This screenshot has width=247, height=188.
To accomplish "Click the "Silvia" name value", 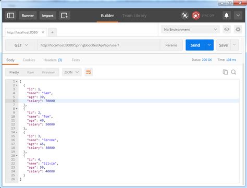I will tap(50, 164).
